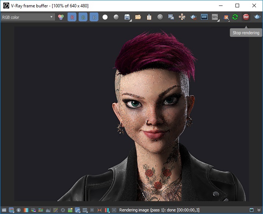Copy image to clipboard icon
This screenshot has width=263, height=214.
point(149,17)
